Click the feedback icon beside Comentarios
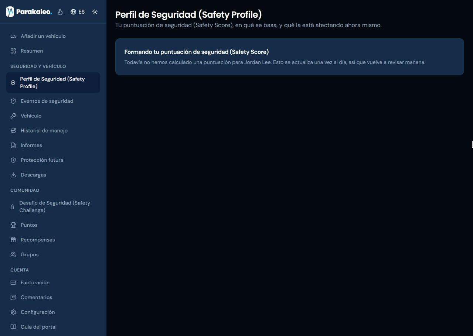The height and width of the screenshot is (336, 473). (13, 298)
